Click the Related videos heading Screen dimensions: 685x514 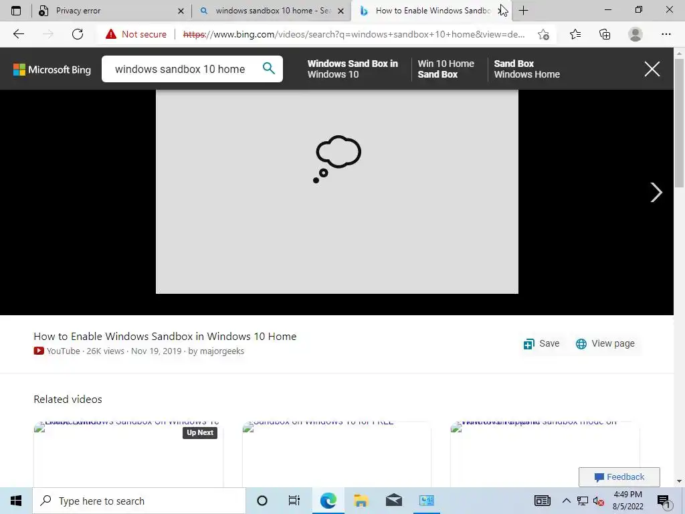[x=68, y=399]
